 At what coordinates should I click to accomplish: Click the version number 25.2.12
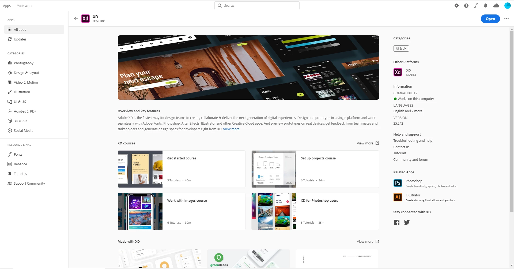pyautogui.click(x=398, y=124)
